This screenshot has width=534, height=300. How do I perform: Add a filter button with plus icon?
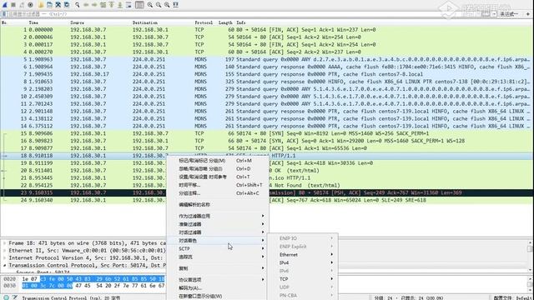tap(528, 14)
